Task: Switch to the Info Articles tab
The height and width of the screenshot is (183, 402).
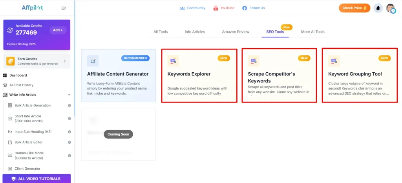Action: (195, 32)
